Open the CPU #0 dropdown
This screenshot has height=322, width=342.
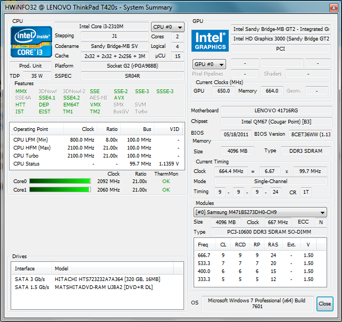click(x=168, y=27)
